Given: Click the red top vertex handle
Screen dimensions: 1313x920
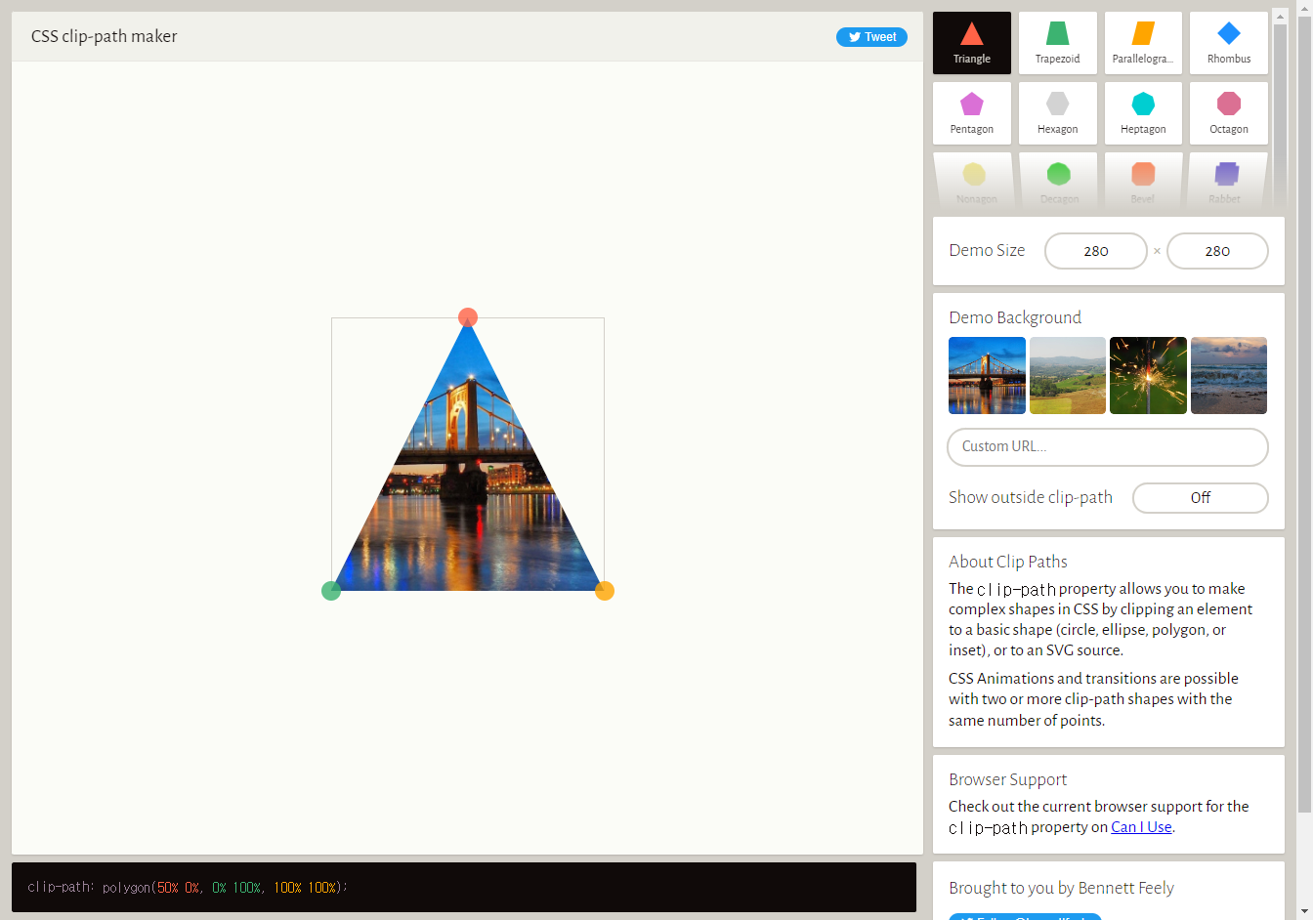Looking at the screenshot, I should click(x=468, y=317).
